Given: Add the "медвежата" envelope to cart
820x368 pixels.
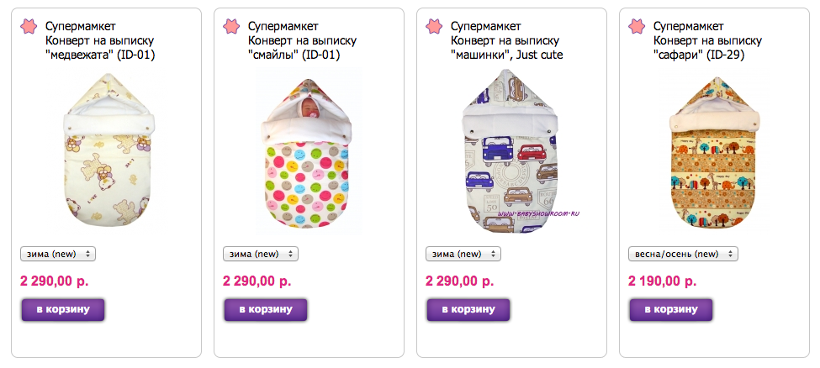Looking at the screenshot, I should [x=63, y=309].
